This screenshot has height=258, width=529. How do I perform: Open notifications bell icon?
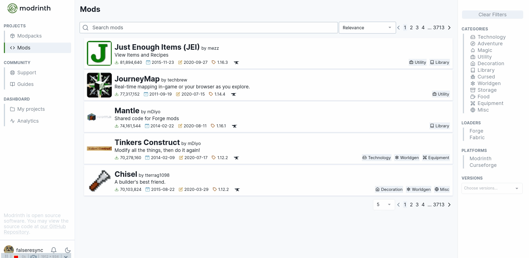click(54, 250)
